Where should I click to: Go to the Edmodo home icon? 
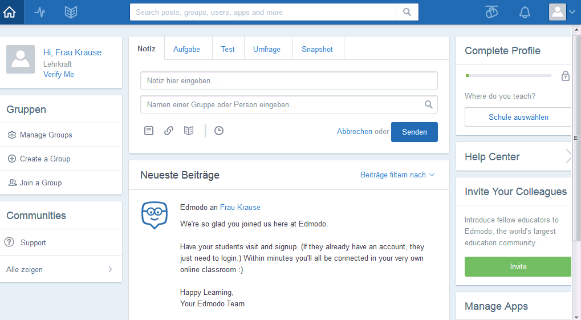(10, 12)
